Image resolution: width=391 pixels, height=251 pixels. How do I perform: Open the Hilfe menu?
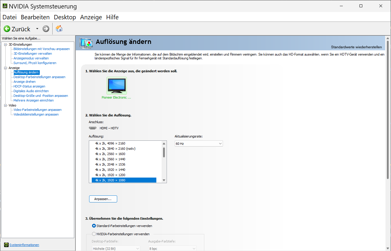pyautogui.click(x=113, y=17)
